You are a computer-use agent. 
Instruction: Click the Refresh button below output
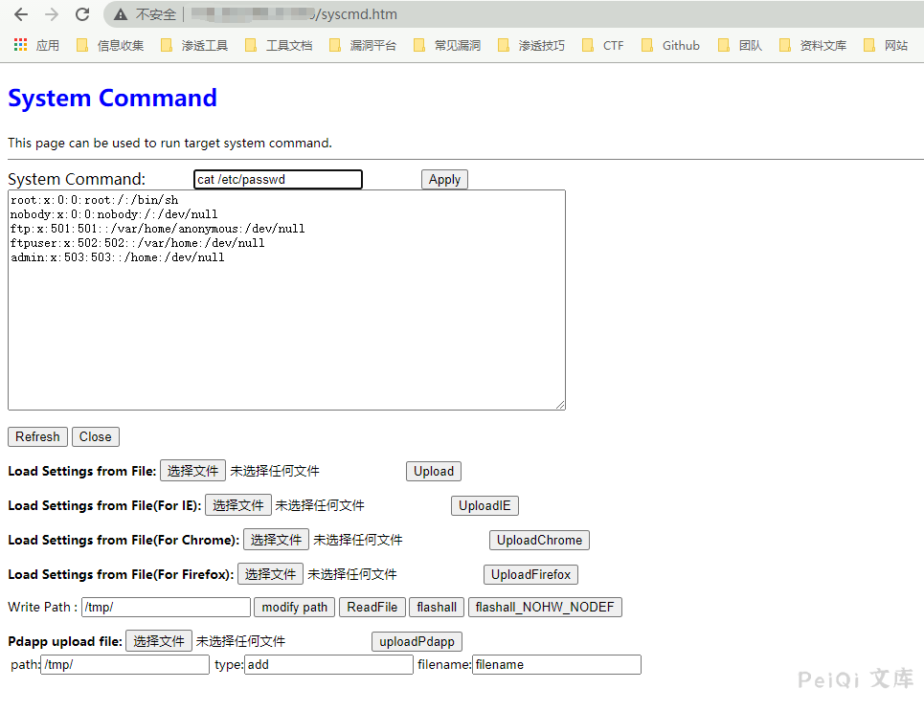(37, 436)
